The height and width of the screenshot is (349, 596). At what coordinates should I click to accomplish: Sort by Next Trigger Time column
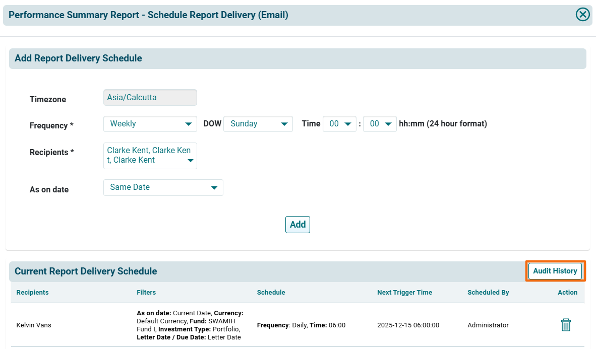click(404, 293)
